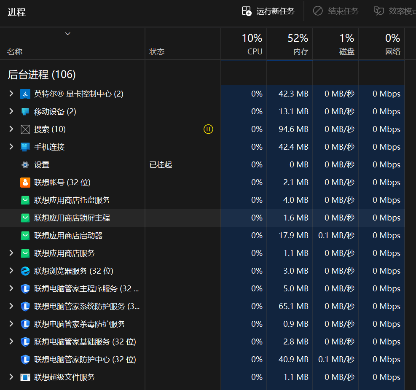
Task: Click the 设置 gear icon
Action: (25, 165)
